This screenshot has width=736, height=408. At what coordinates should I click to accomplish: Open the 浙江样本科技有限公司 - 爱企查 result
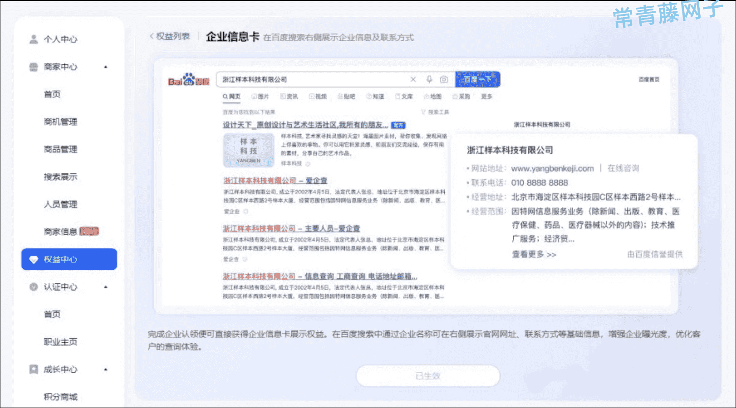(x=275, y=180)
